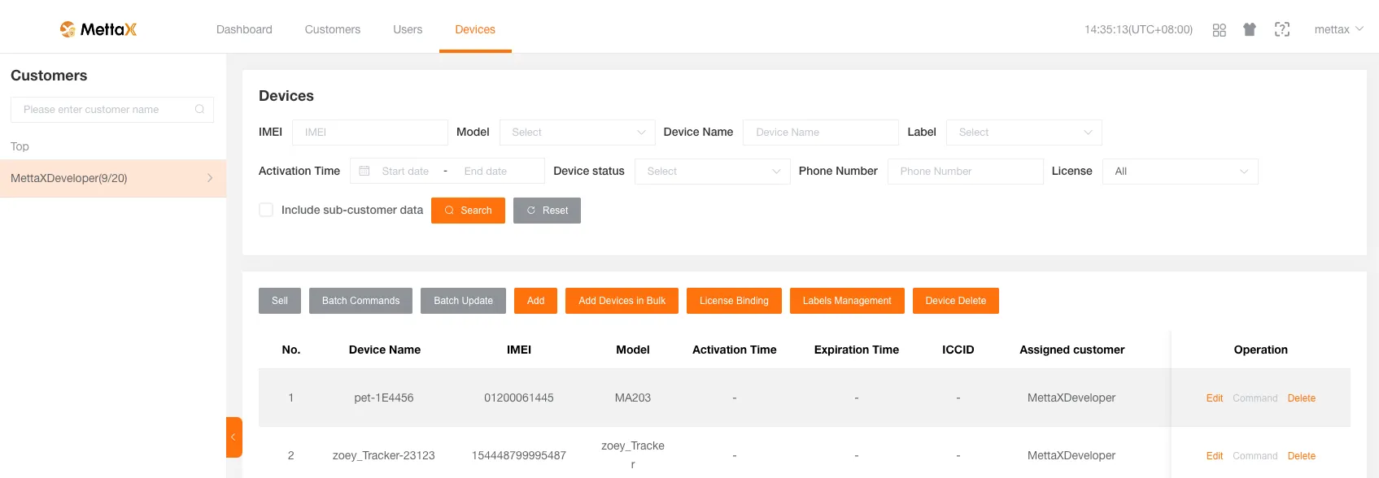The width and height of the screenshot is (1379, 478).
Task: Open the Device status dropdown
Action: pyautogui.click(x=712, y=172)
